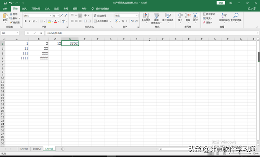Click the Undo arrow in quick access toolbar

pos(11,3)
